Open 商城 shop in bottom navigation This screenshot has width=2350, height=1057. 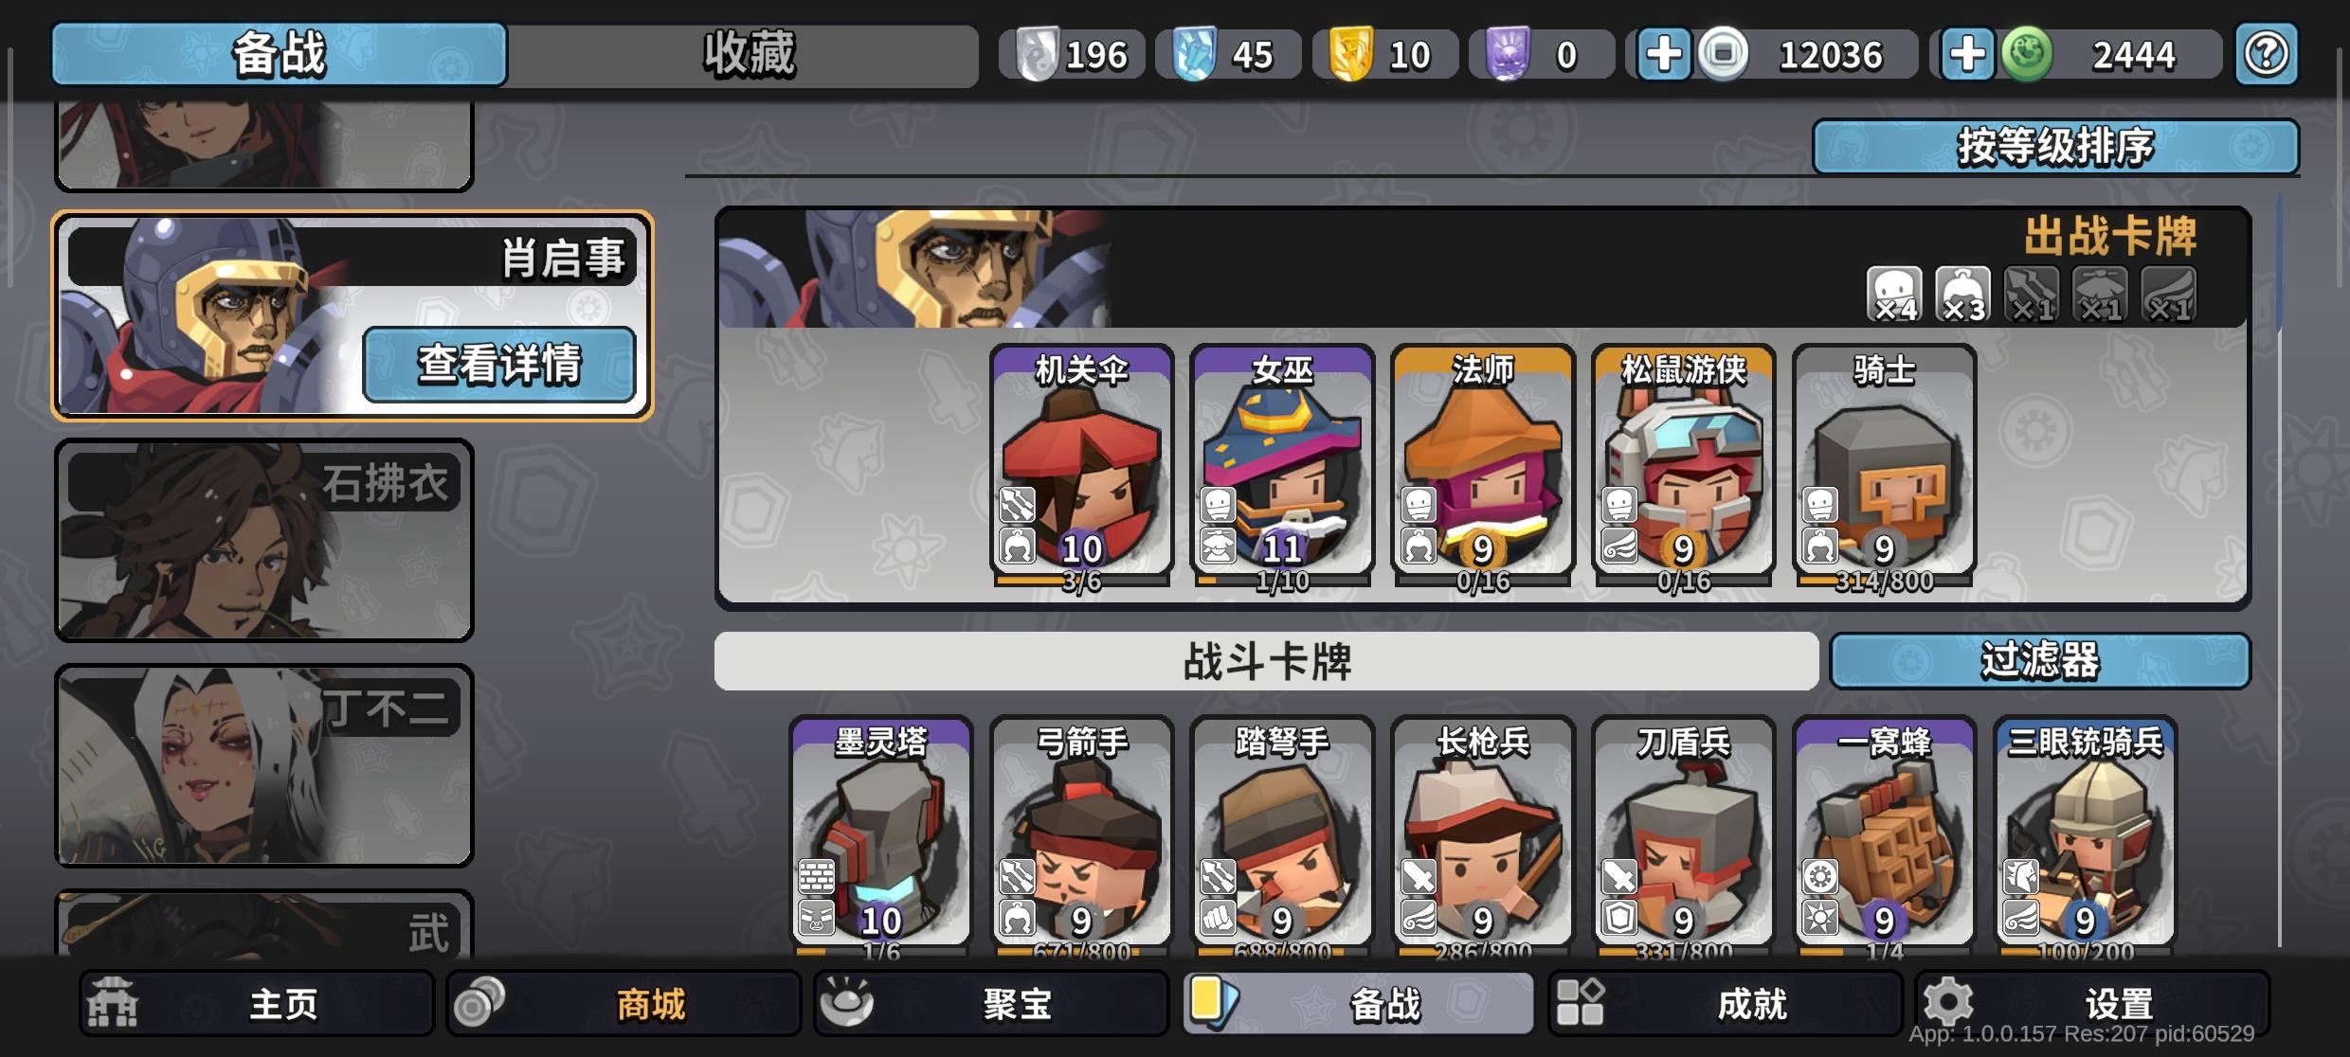tap(624, 1003)
